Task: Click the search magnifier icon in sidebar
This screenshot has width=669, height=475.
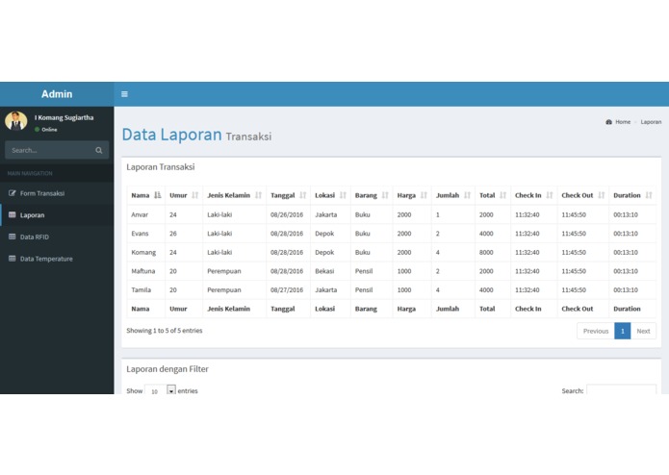Action: tap(99, 150)
